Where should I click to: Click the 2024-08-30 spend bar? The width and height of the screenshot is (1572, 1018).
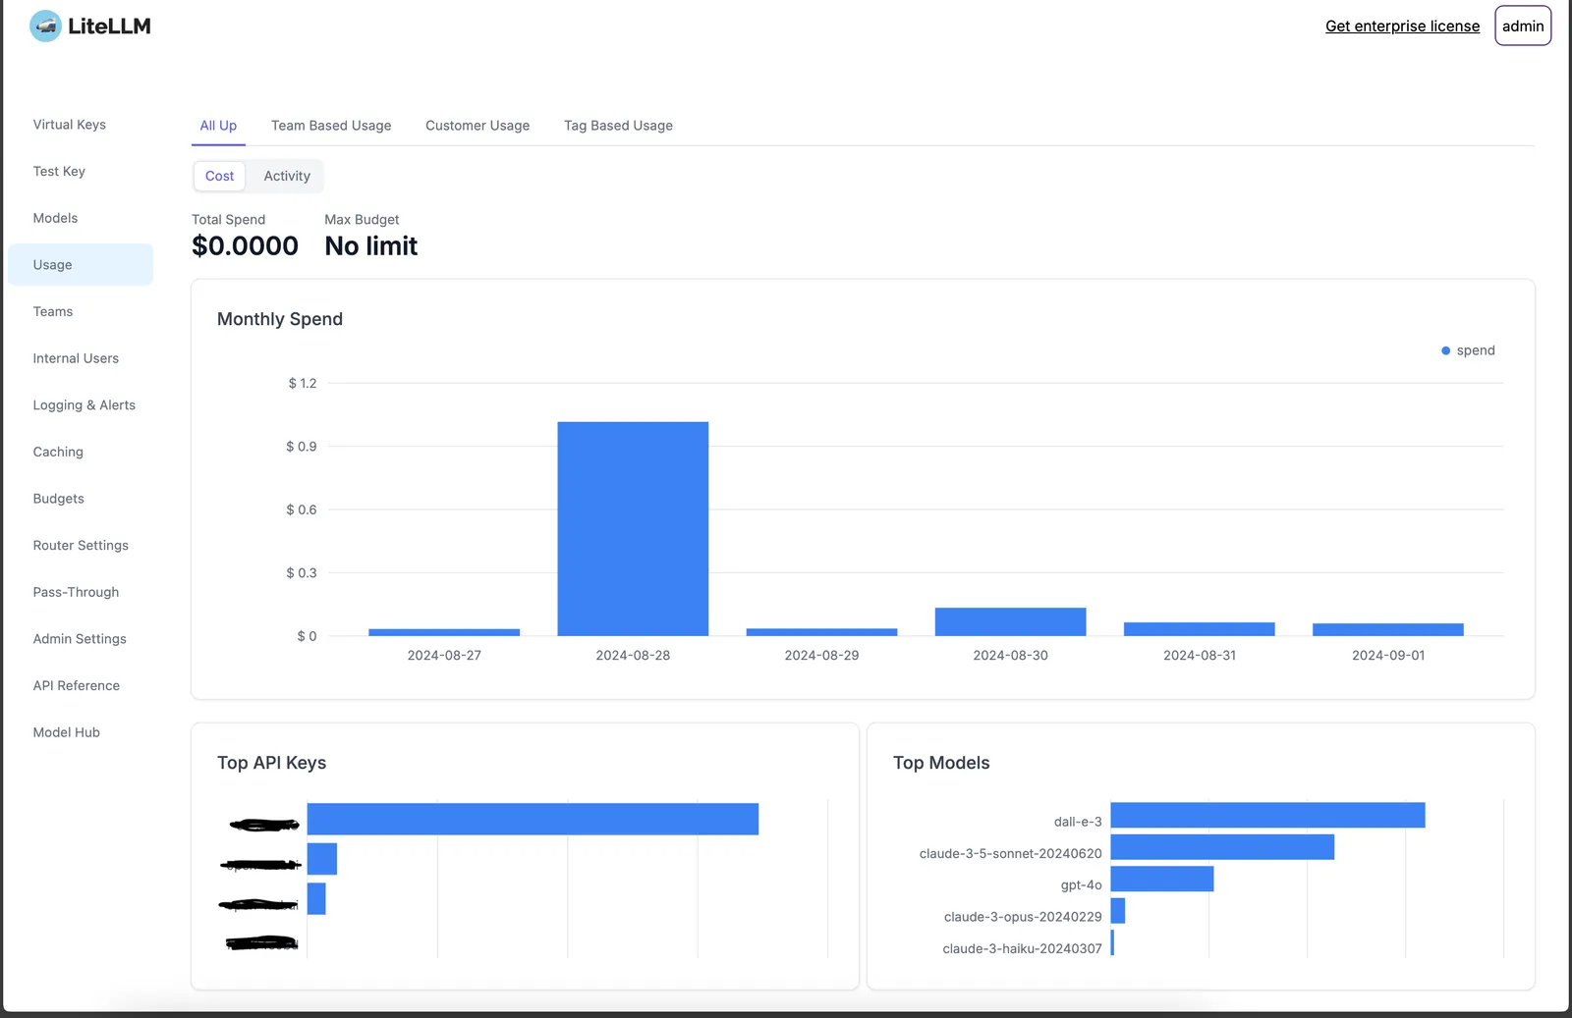coord(1010,621)
